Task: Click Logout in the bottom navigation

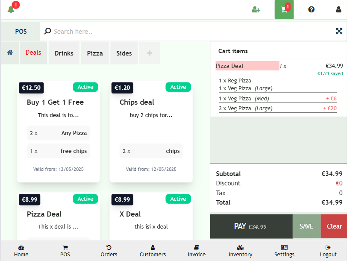Action: 328,251
